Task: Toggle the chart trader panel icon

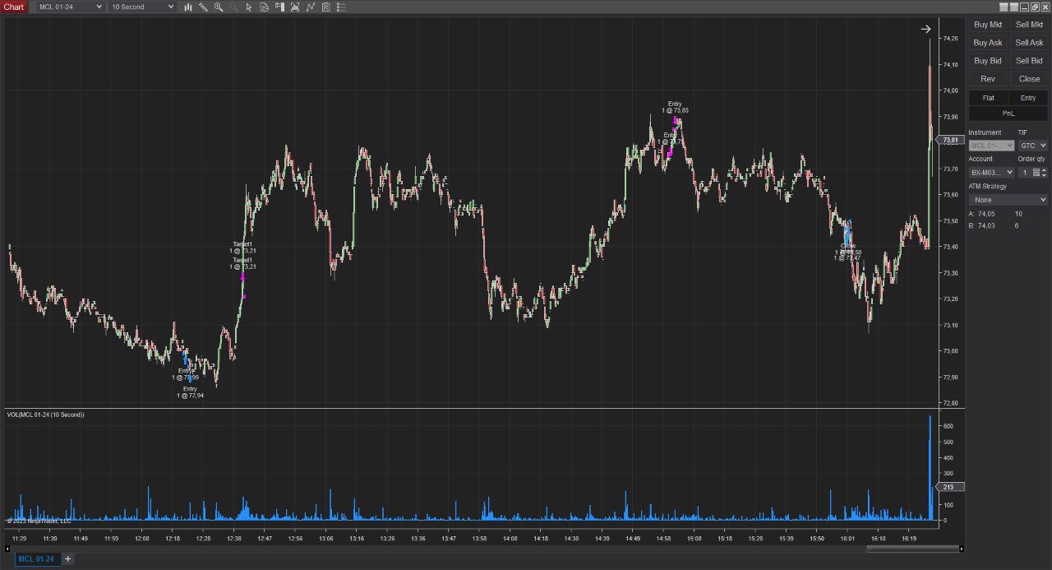Action: click(279, 7)
